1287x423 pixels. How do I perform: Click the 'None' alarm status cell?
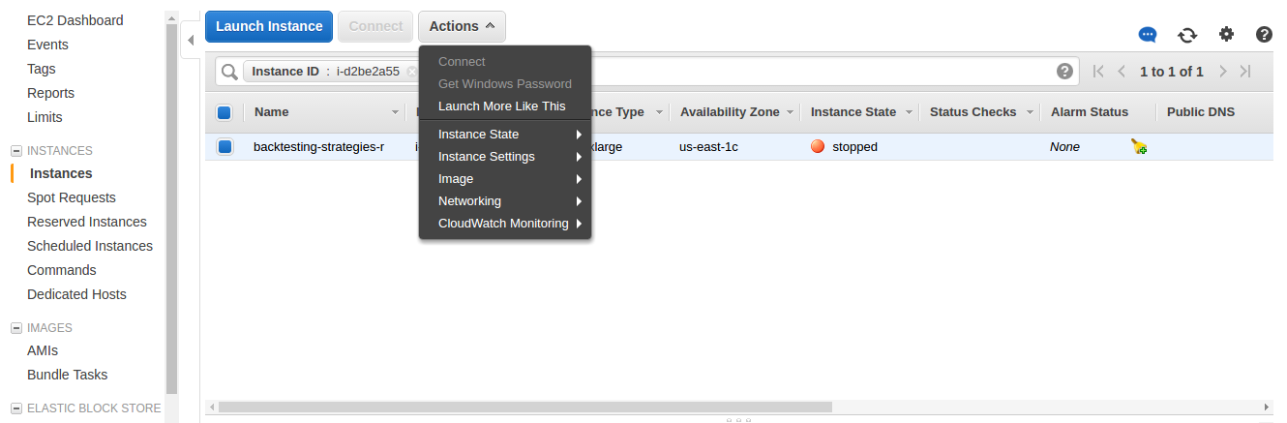[x=1064, y=147]
